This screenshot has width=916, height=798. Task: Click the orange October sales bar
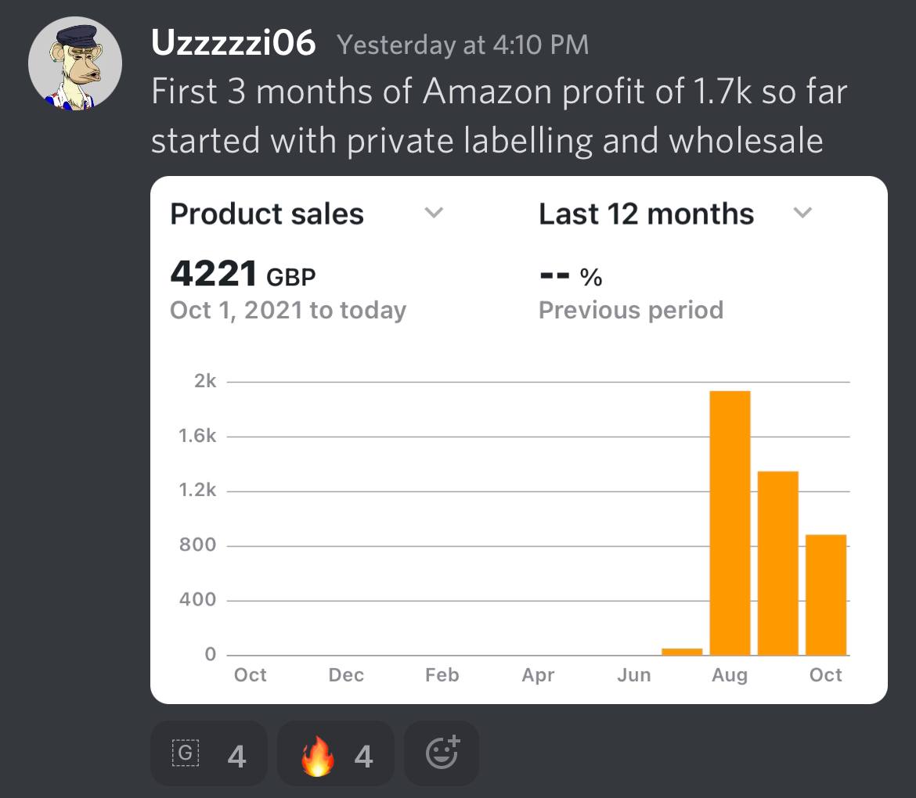pyautogui.click(x=825, y=595)
